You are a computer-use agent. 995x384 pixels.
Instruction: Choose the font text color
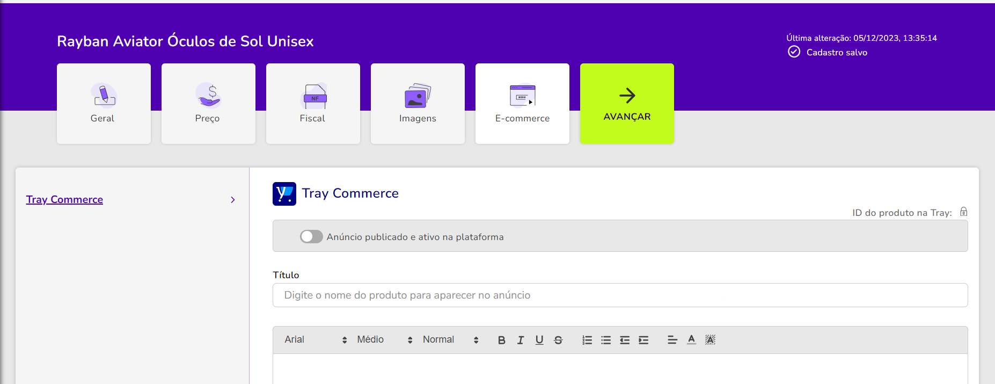click(x=691, y=340)
